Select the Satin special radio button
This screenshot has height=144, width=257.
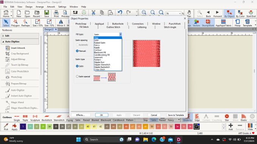point(77,77)
